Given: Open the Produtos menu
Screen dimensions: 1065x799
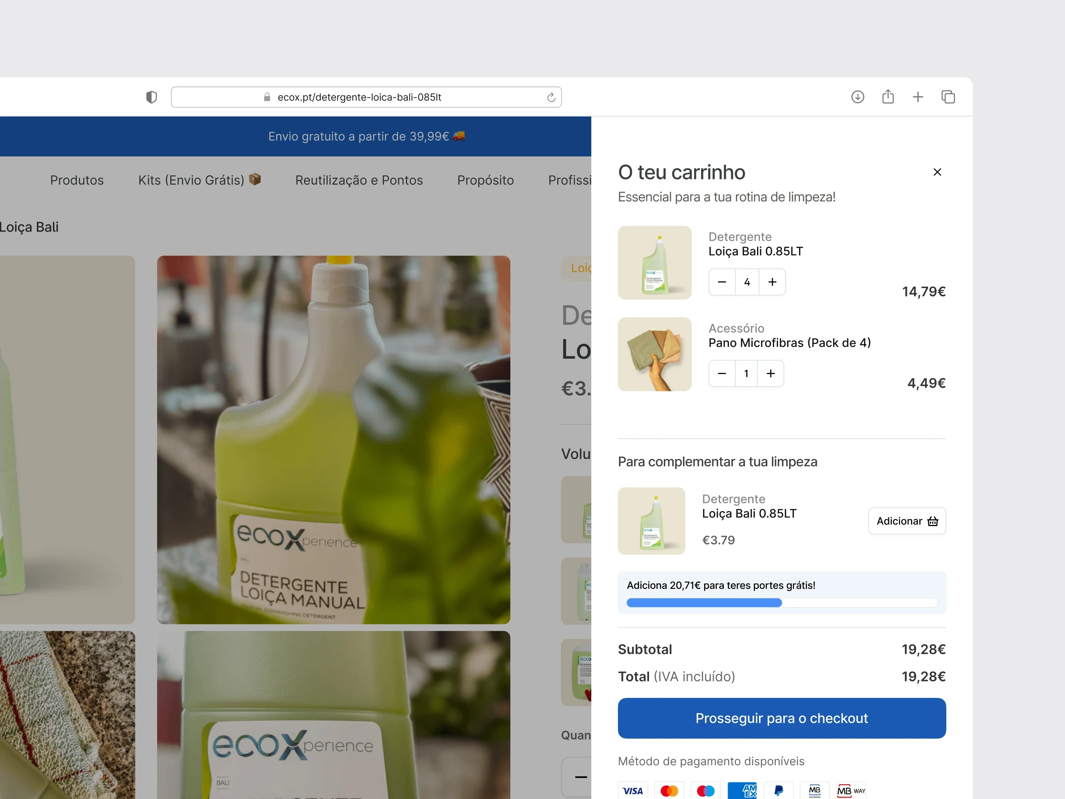Looking at the screenshot, I should pos(77,180).
